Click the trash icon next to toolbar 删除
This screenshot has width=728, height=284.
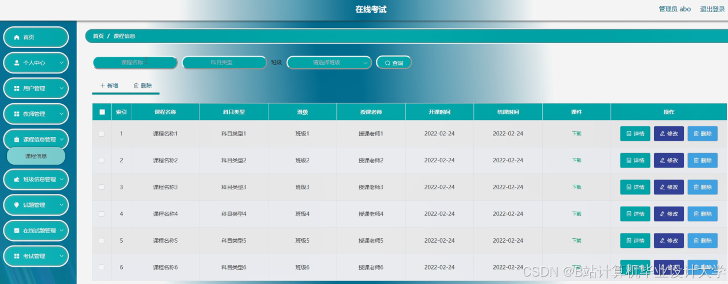click(136, 85)
